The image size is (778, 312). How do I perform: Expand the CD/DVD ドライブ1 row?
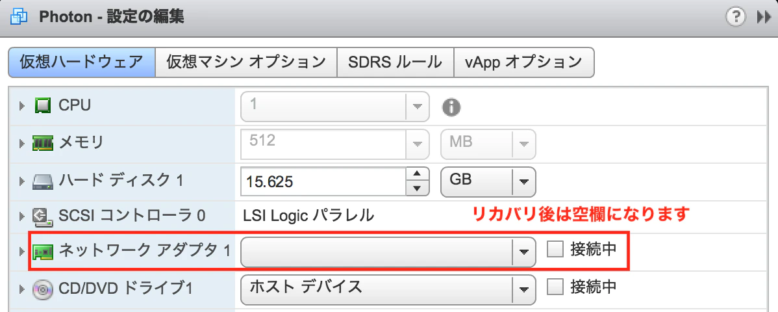(x=22, y=289)
